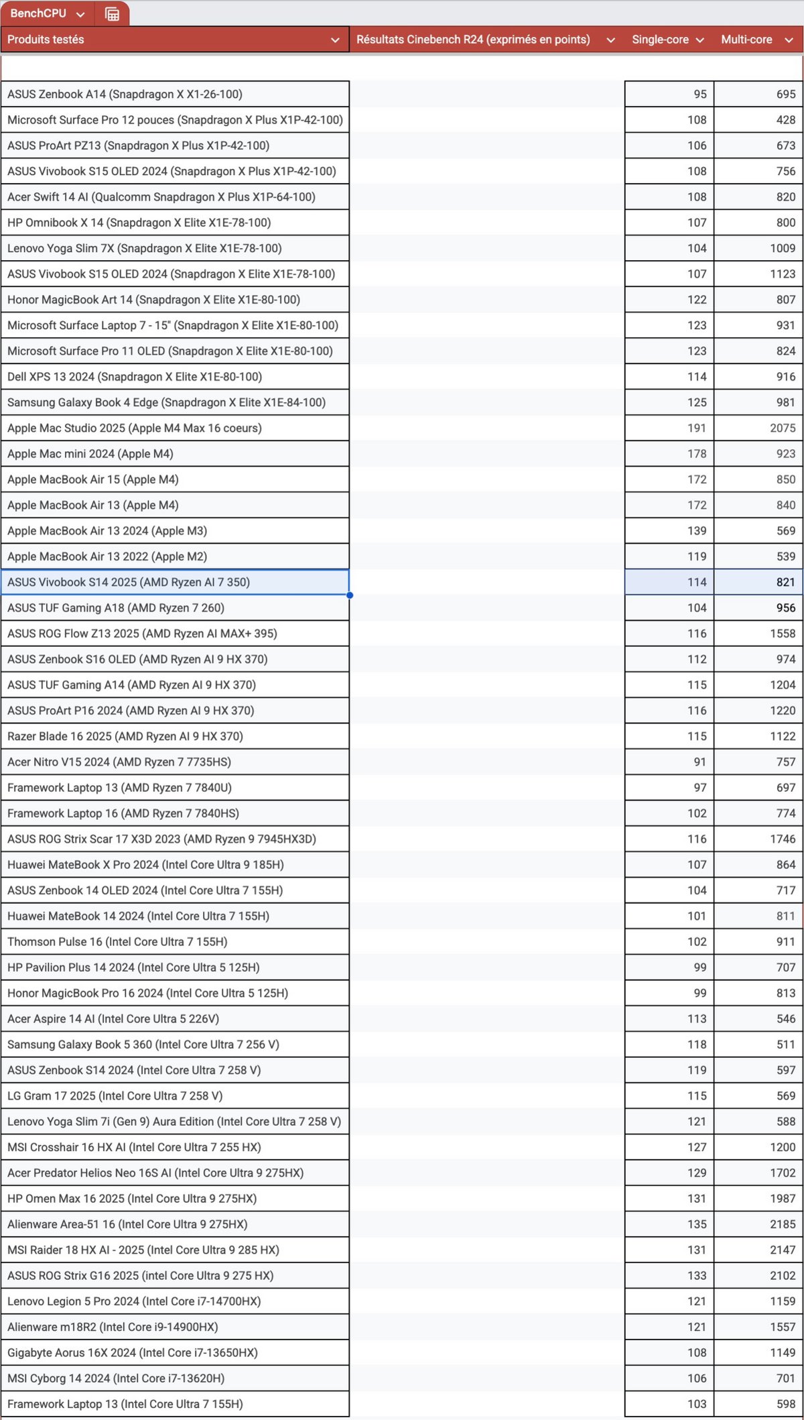Select ASUS TUF Gaming A14 cell
Image resolution: width=804 pixels, height=1420 pixels.
[x=175, y=685]
